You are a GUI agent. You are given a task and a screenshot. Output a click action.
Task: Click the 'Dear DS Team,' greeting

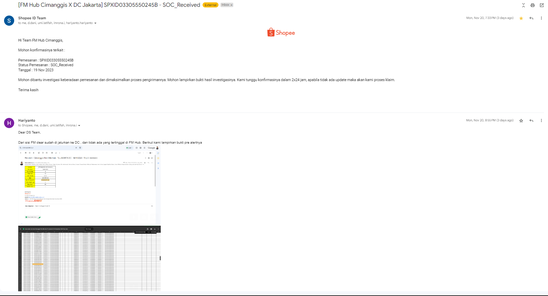tap(29, 132)
